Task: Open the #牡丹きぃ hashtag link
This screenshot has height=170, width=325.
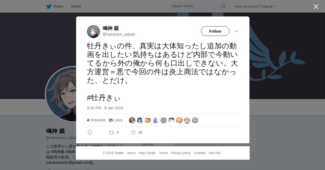Action: (103, 98)
